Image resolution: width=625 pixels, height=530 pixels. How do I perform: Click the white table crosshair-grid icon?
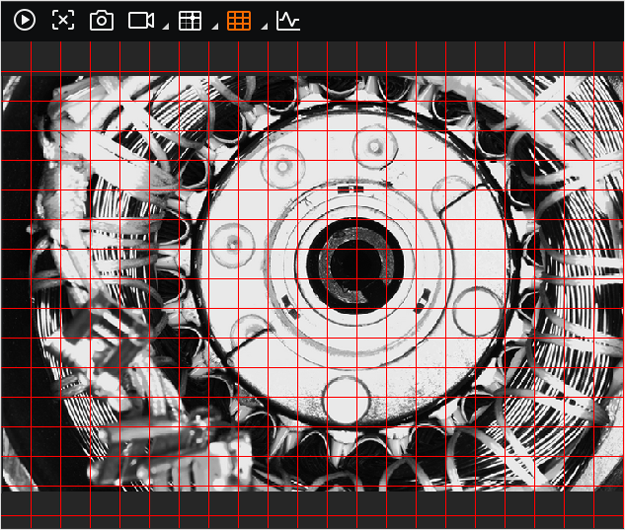coord(190,21)
